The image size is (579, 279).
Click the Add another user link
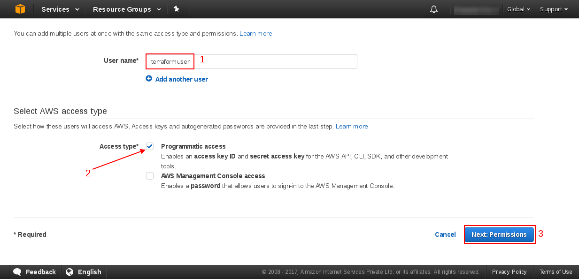coord(181,79)
